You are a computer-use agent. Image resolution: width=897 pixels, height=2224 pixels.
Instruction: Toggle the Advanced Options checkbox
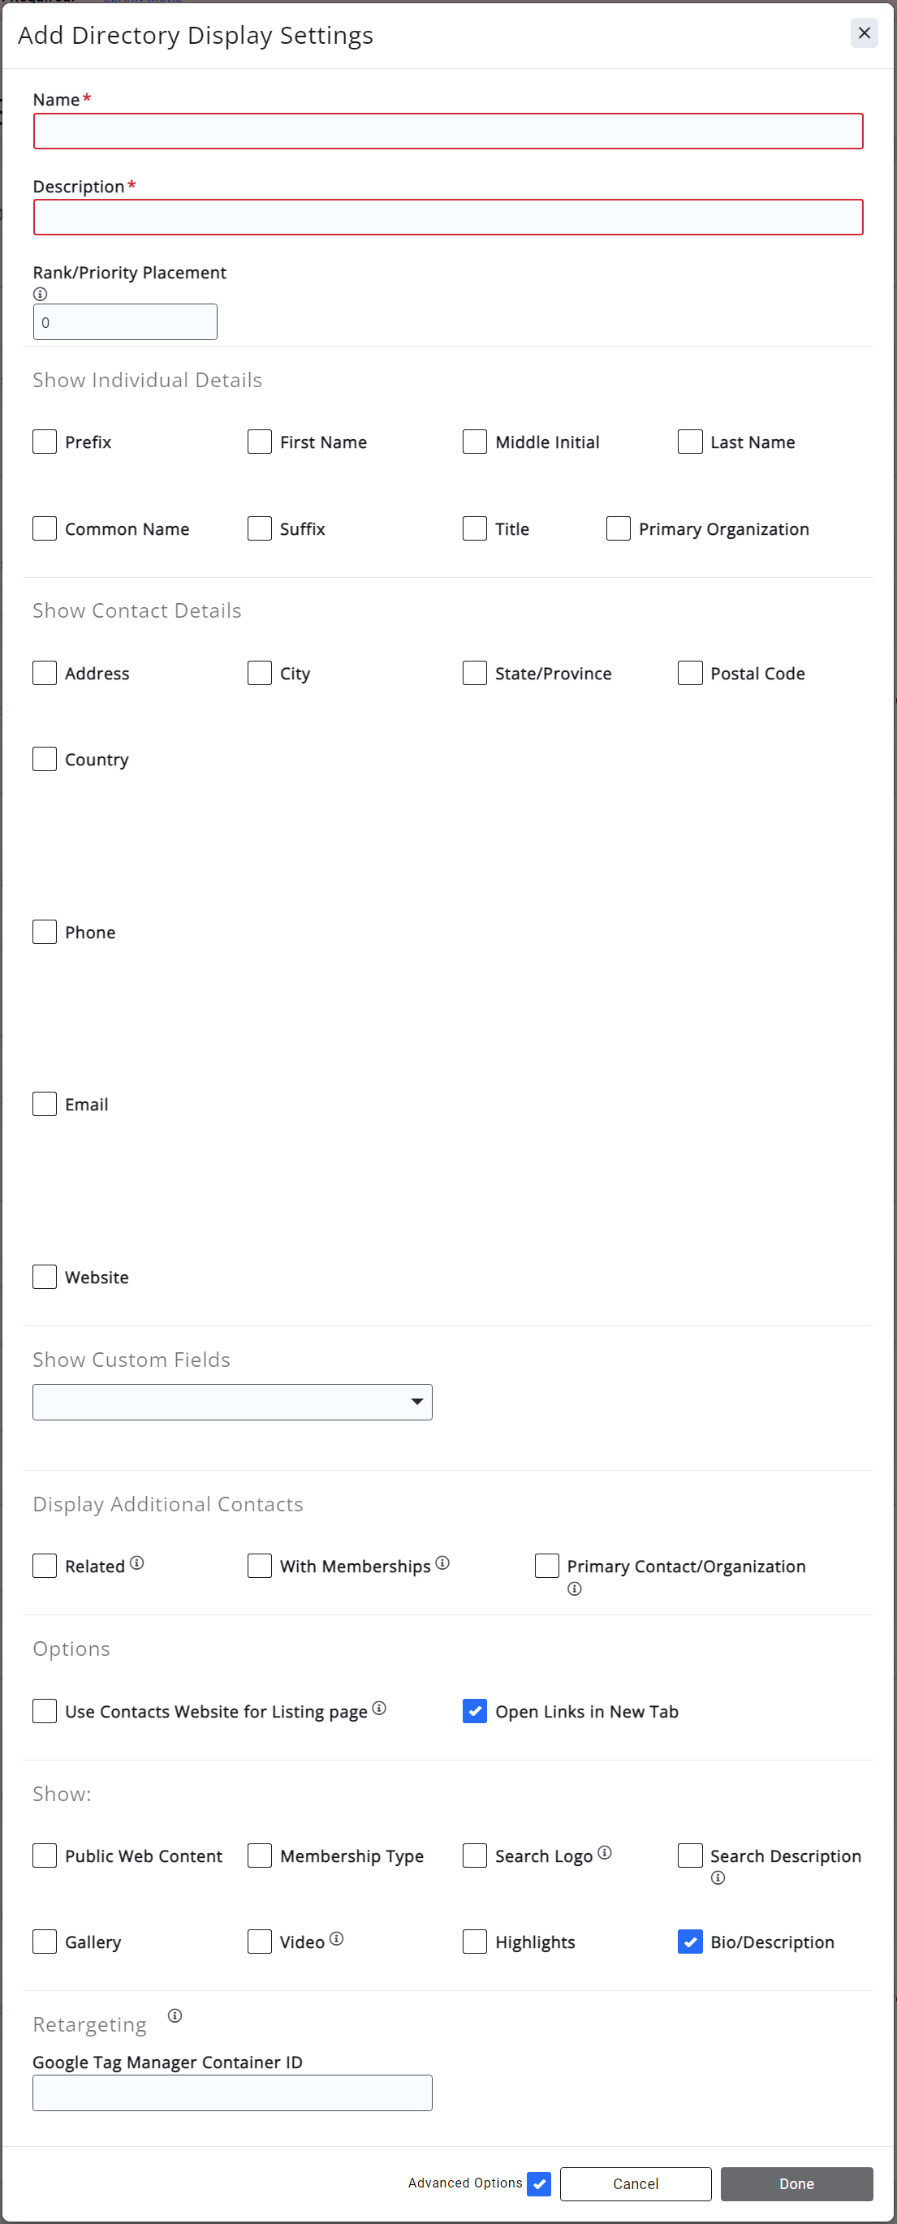coord(539,2183)
